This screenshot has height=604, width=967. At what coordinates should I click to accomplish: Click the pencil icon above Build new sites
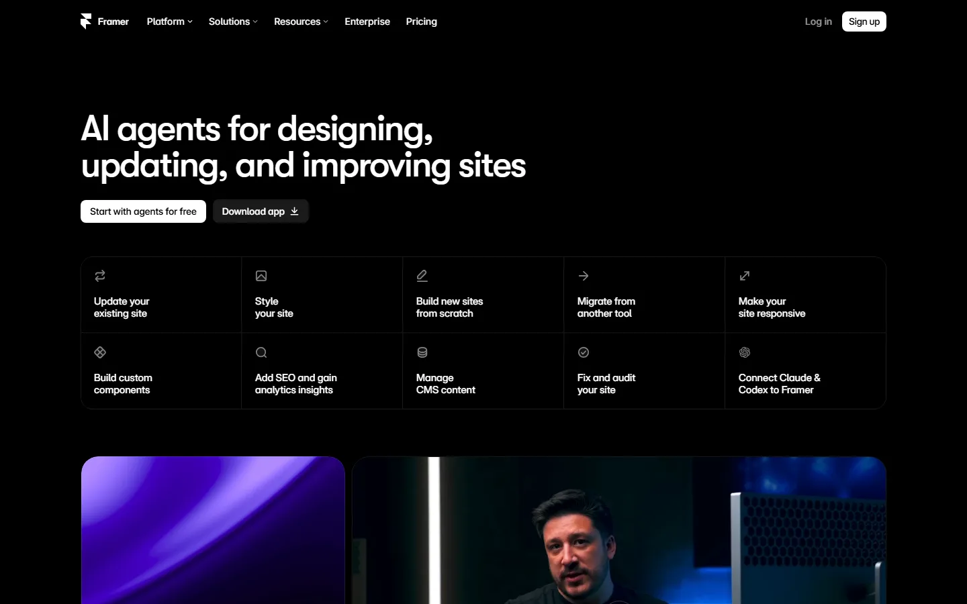[422, 276]
